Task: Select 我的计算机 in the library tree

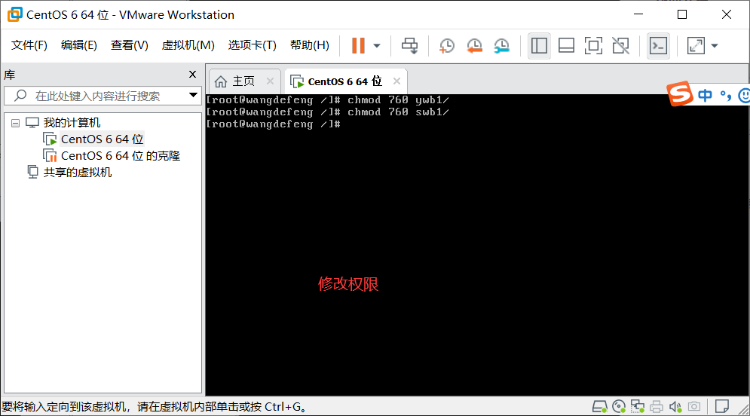Action: coord(72,123)
